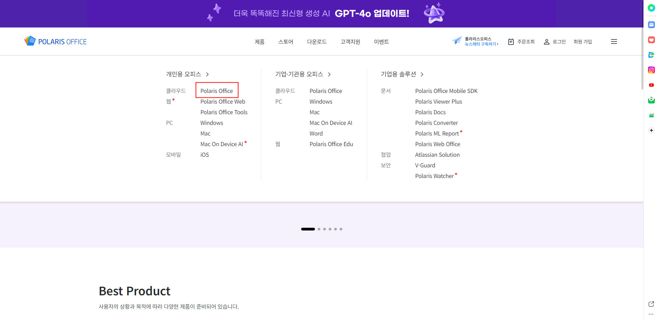Open 기업·기관용 오피스 heading link

pyautogui.click(x=299, y=74)
